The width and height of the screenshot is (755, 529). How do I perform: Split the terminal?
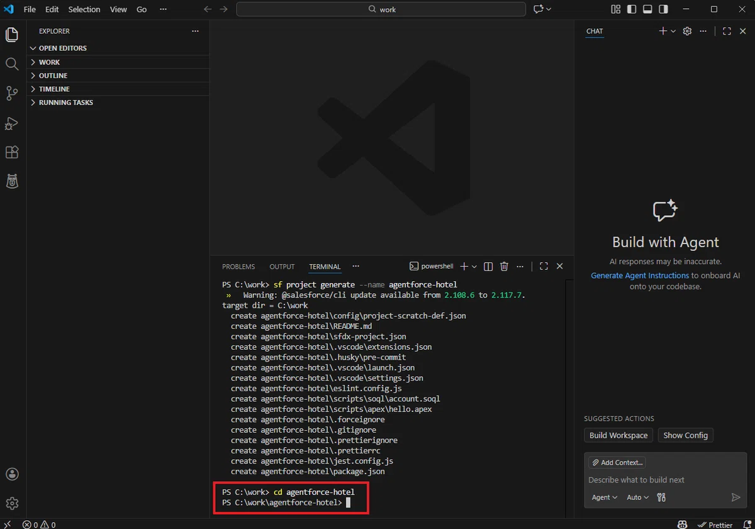pos(488,267)
